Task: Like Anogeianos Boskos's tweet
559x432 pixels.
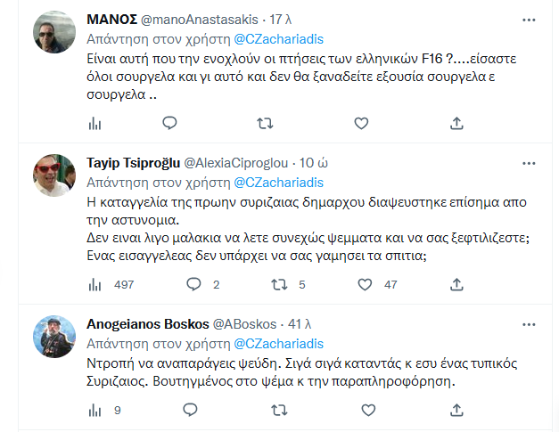Action: pyautogui.click(x=364, y=411)
